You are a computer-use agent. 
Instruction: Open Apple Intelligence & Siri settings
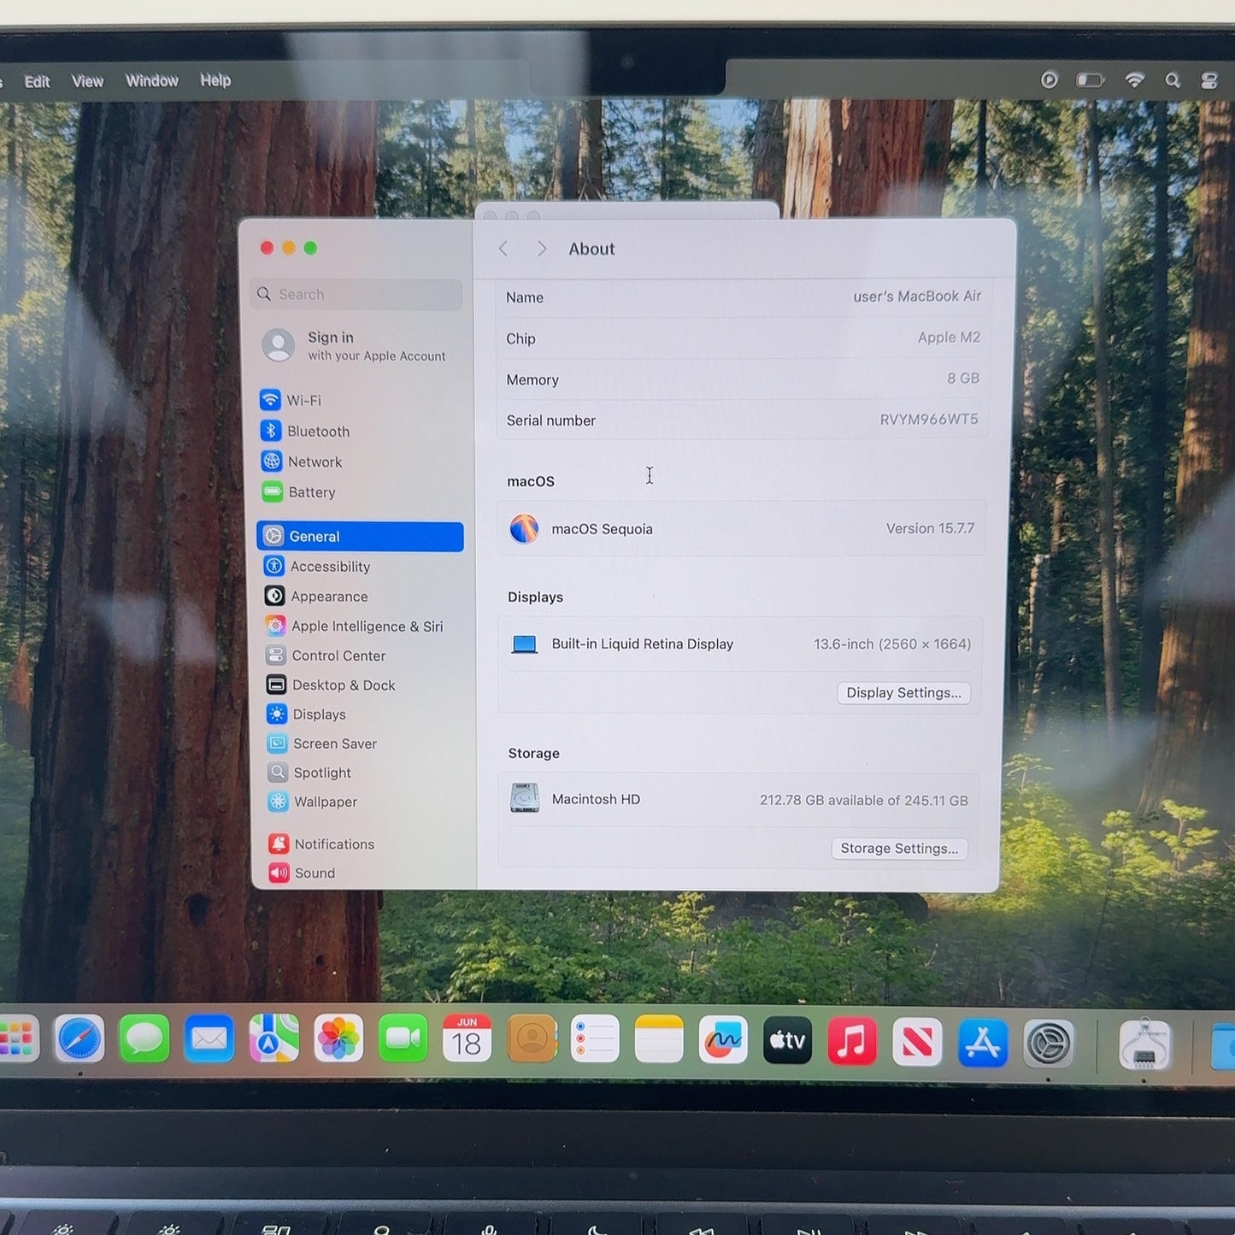(x=354, y=626)
